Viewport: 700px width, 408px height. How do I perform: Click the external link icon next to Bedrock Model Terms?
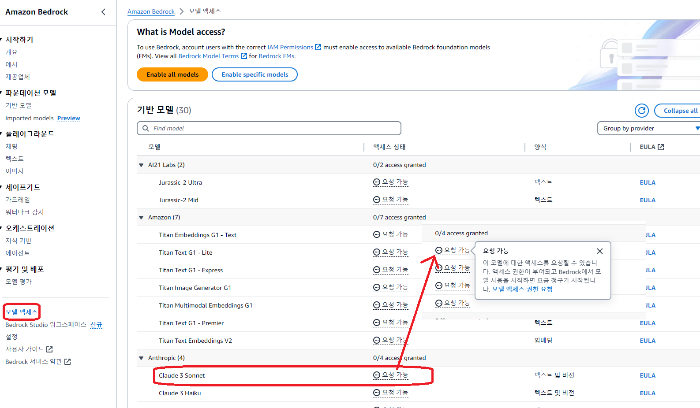pyautogui.click(x=243, y=56)
